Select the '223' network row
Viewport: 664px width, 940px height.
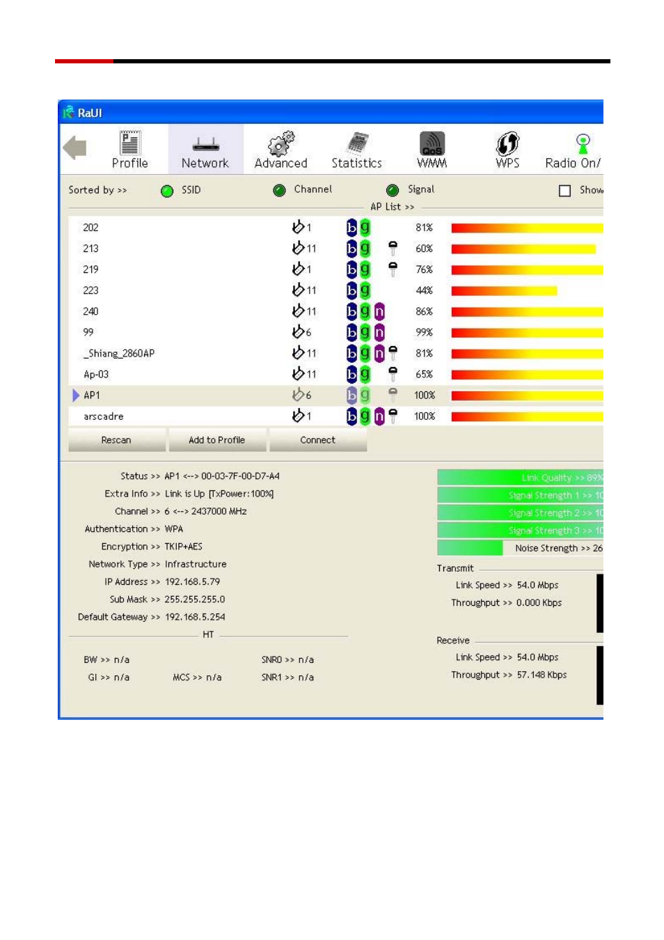(336, 290)
